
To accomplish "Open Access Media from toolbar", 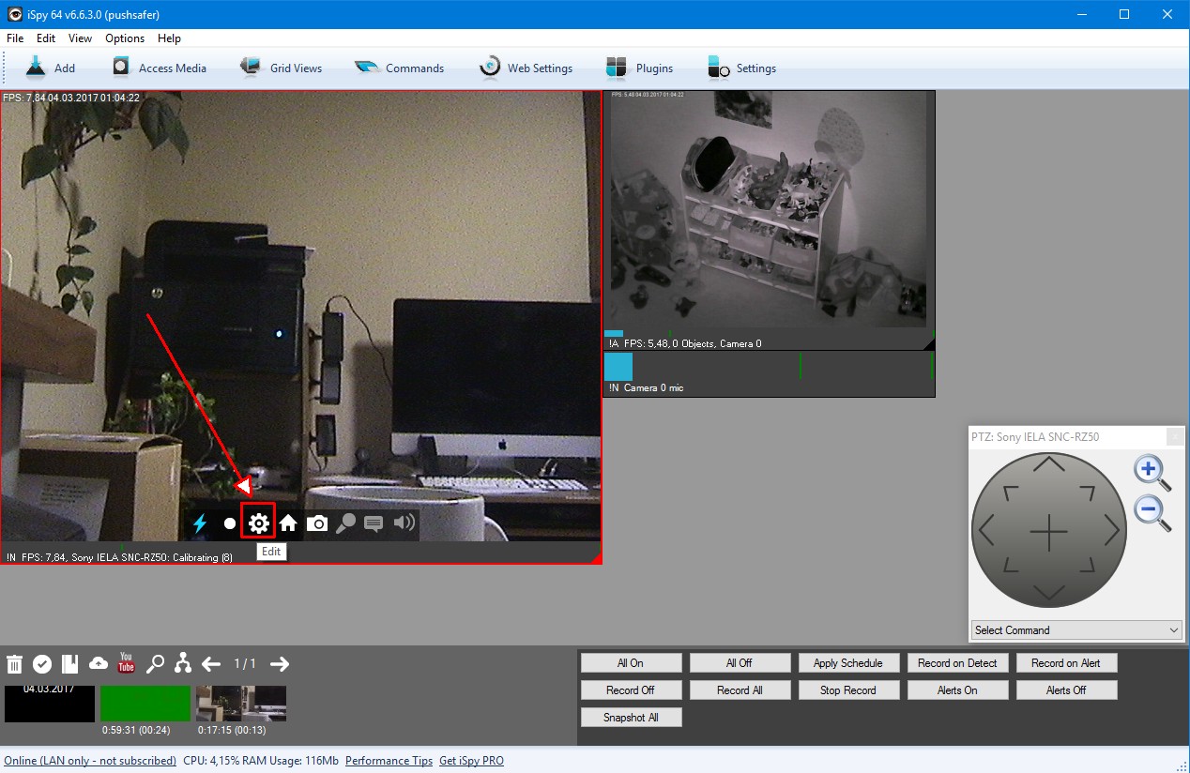I will click(x=159, y=68).
